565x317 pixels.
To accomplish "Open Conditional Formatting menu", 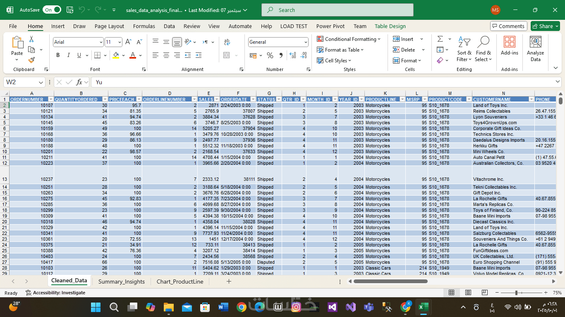I will click(x=349, y=39).
